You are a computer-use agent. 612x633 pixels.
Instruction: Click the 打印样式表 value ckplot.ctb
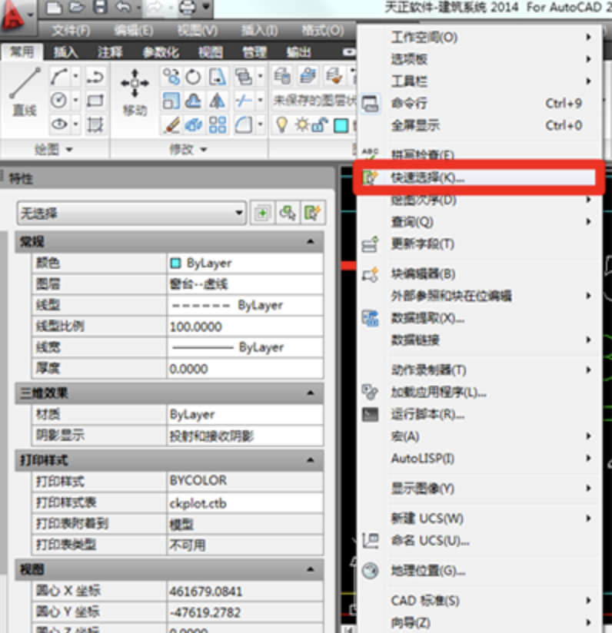(244, 503)
